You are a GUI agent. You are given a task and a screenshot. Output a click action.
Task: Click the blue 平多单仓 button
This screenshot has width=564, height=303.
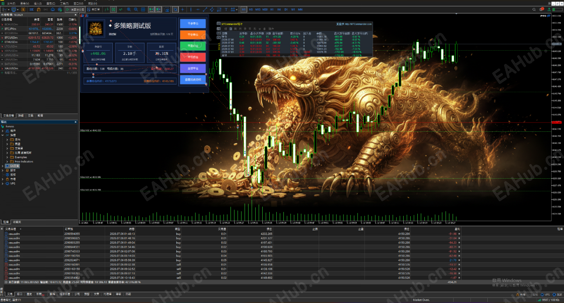coord(193,23)
